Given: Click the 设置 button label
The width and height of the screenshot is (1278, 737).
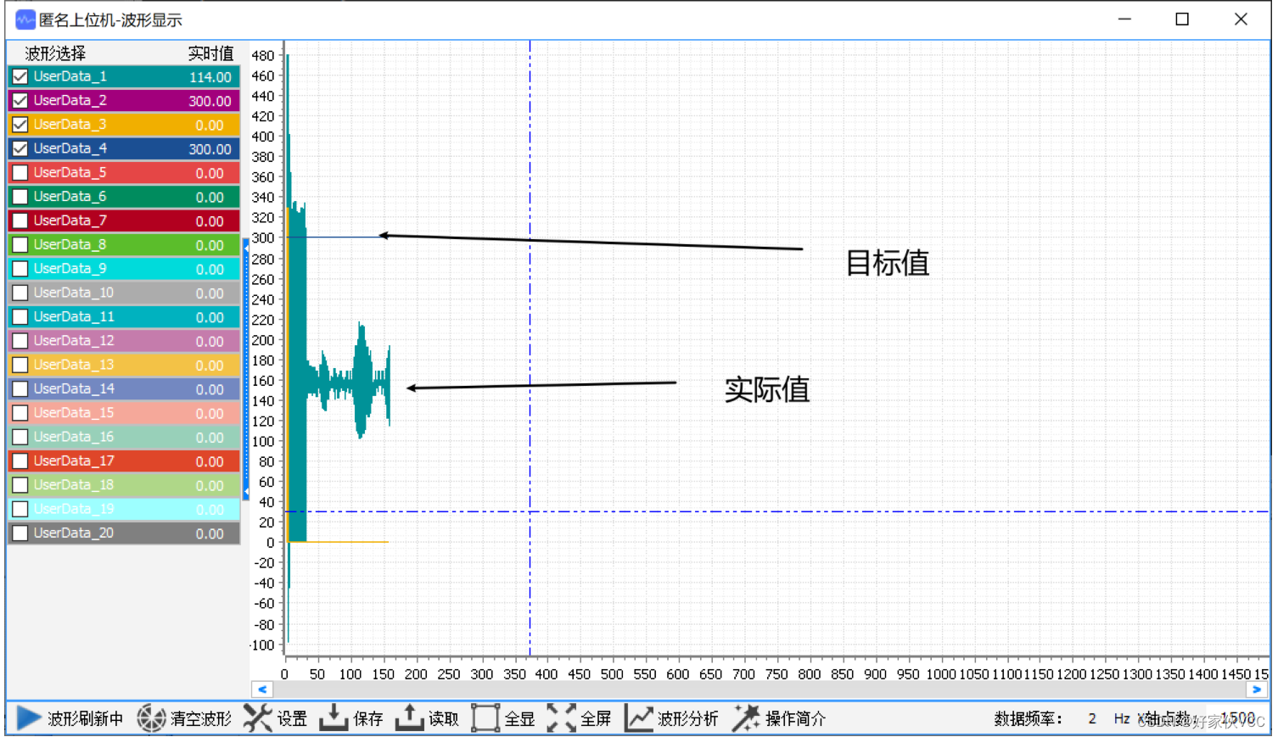Looking at the screenshot, I should (292, 719).
